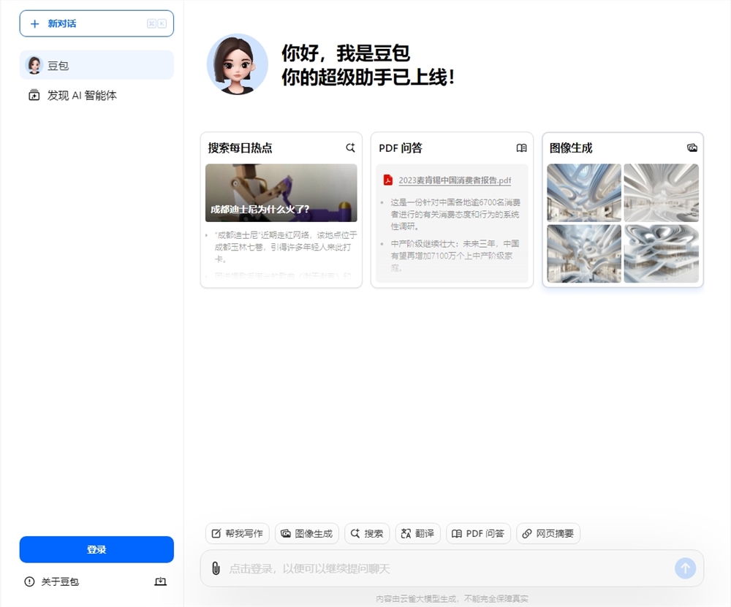The height and width of the screenshot is (607, 731).
Task: Select the 图像生成 shortcut above input
Action: coord(307,533)
